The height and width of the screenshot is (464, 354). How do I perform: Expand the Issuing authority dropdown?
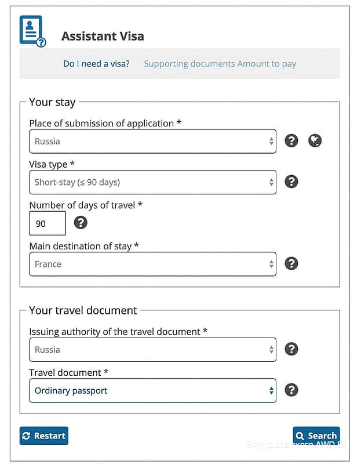pyautogui.click(x=152, y=350)
